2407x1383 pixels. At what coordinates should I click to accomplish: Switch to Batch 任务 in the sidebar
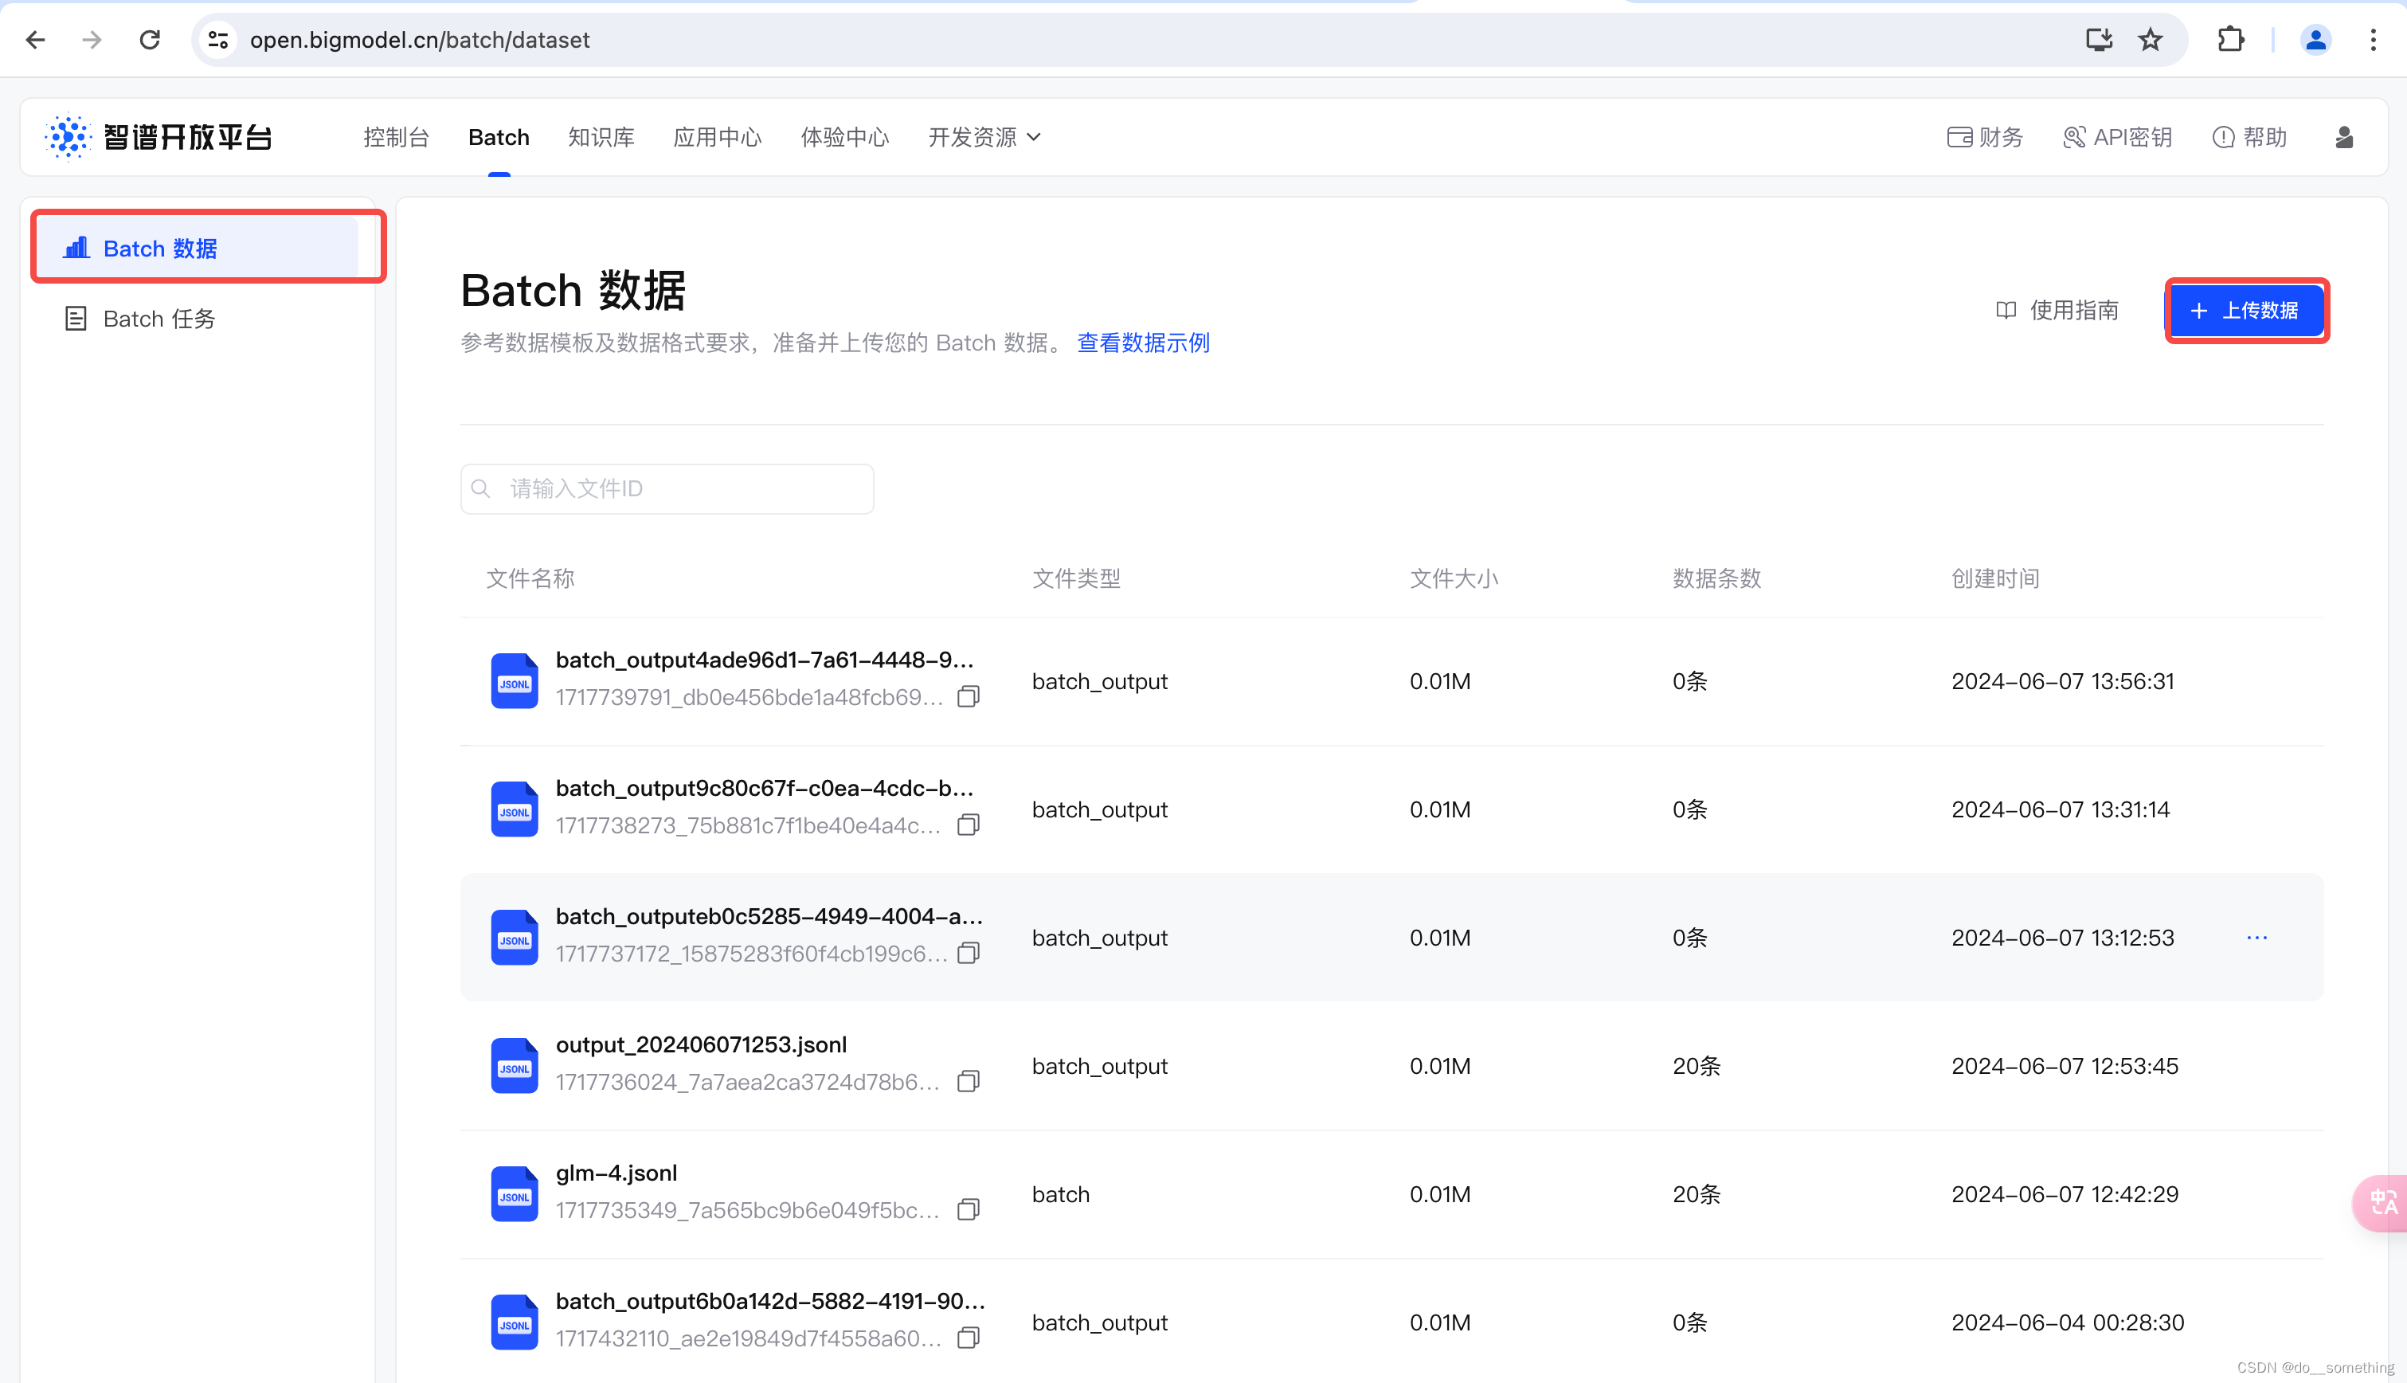click(x=159, y=318)
